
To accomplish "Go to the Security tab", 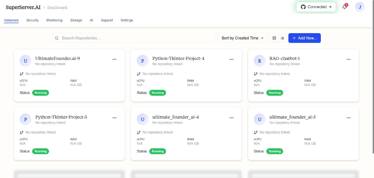I will [x=32, y=20].
